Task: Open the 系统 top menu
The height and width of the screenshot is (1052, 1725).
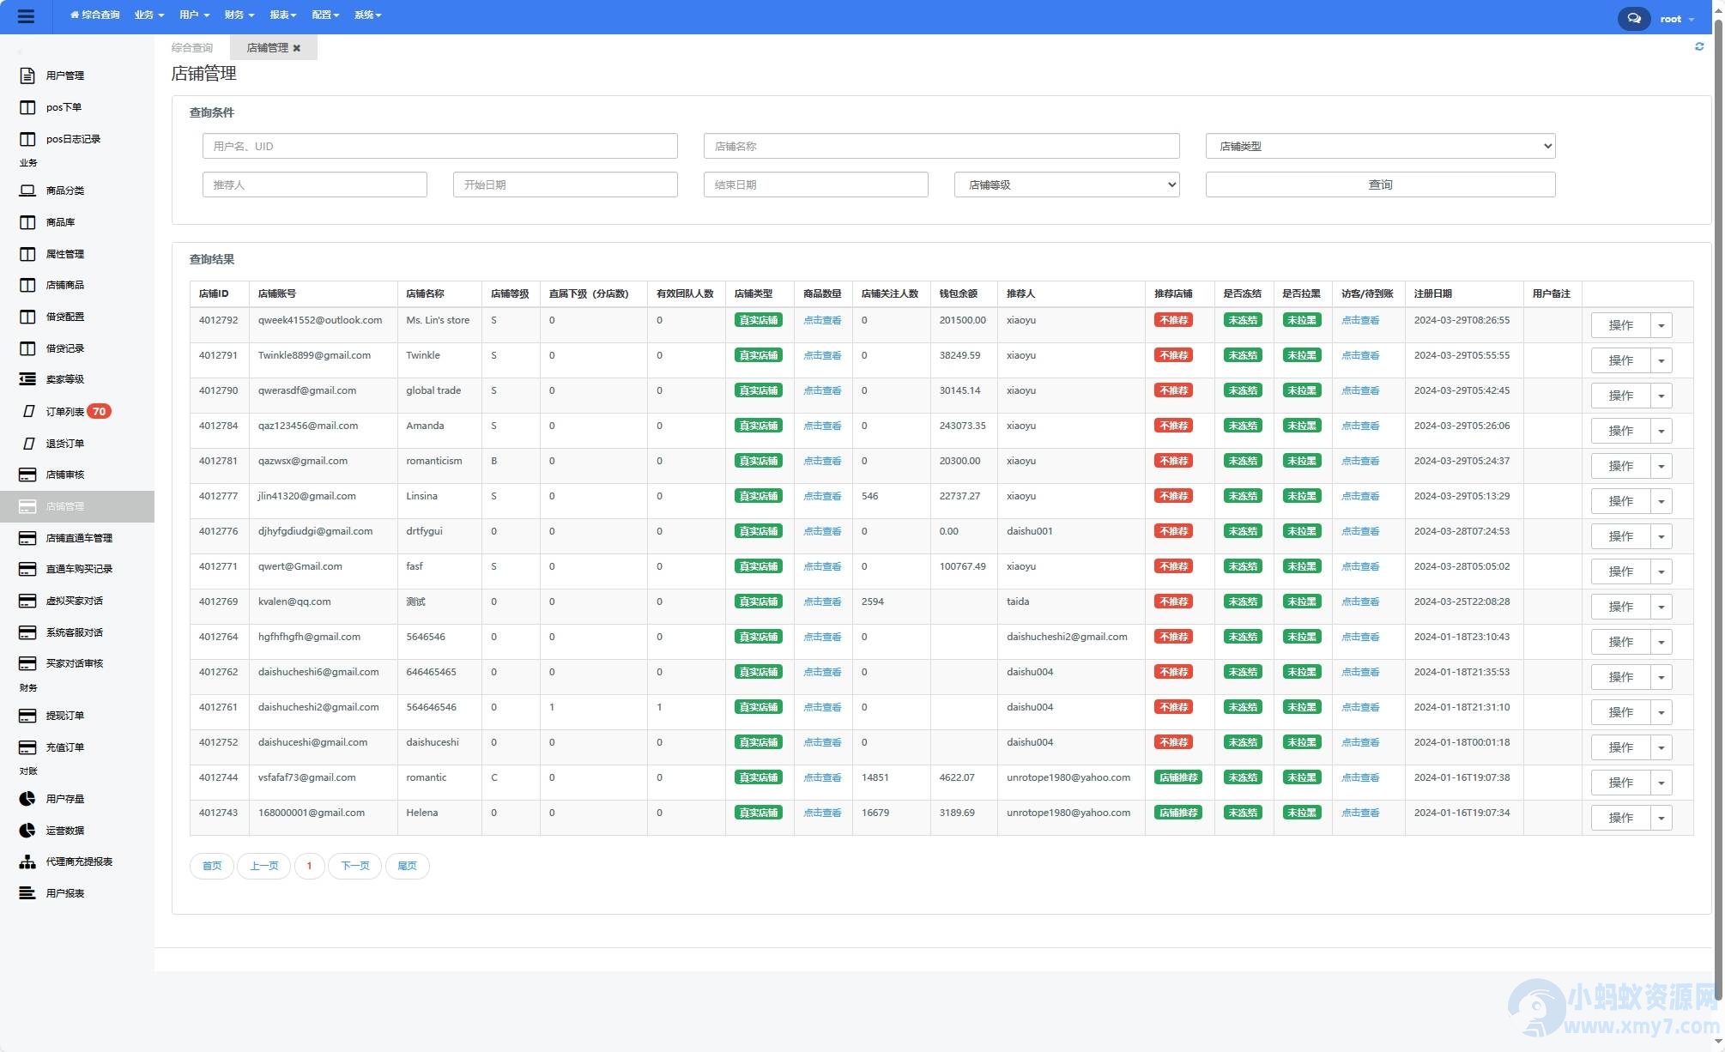Action: 367,15
